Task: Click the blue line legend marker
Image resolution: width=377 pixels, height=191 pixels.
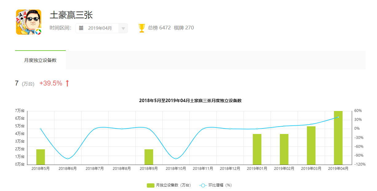Action: 203,185
